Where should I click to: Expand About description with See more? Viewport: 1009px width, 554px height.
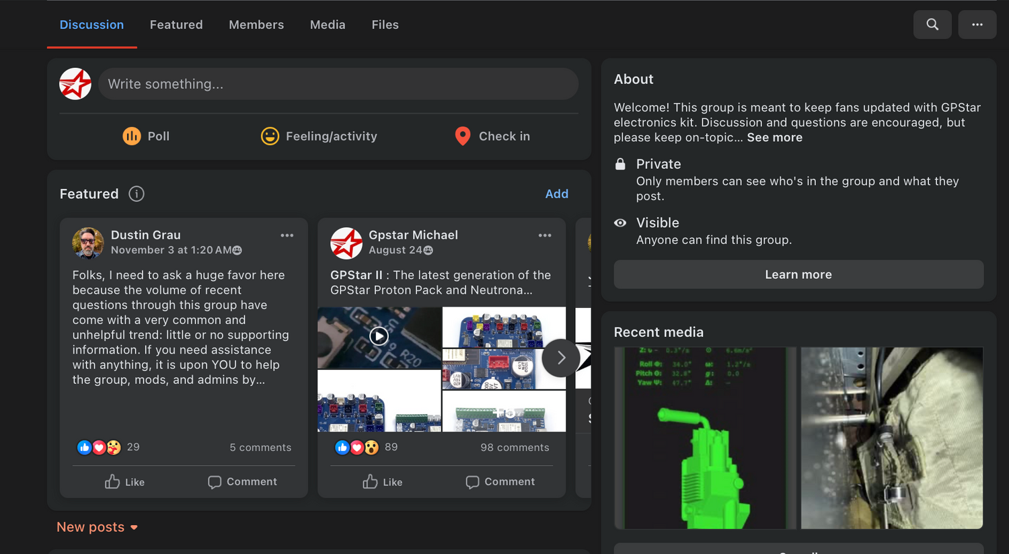coord(774,138)
